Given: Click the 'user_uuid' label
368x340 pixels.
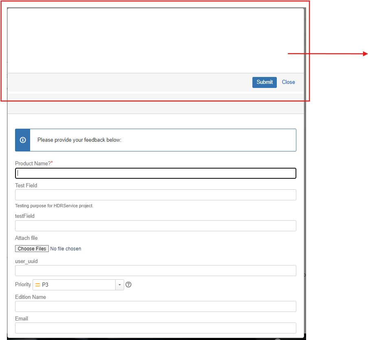Looking at the screenshot, I should click(x=26, y=261).
